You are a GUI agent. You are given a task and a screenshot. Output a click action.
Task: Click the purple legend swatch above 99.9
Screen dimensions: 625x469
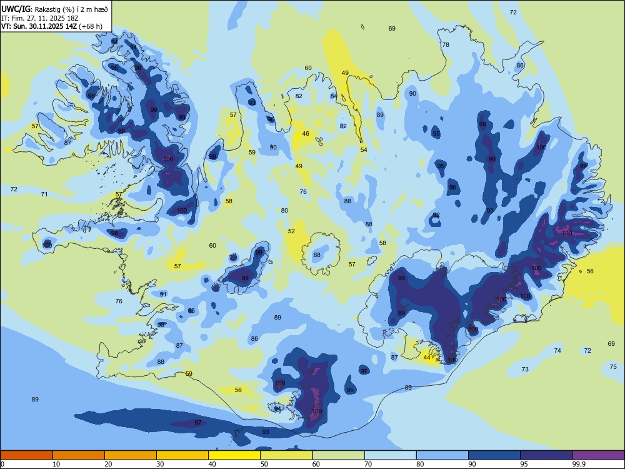point(598,455)
